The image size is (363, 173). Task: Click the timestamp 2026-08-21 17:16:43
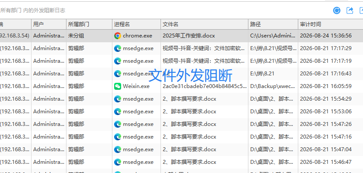coord(326,74)
